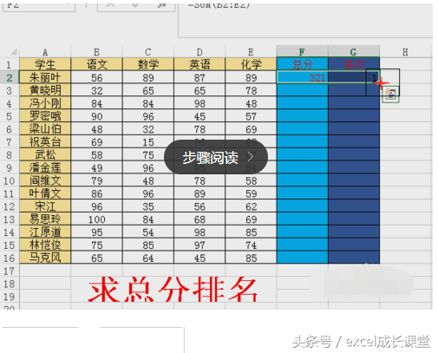Select student name cell 林恺俊
438x353 pixels.
coord(45,245)
